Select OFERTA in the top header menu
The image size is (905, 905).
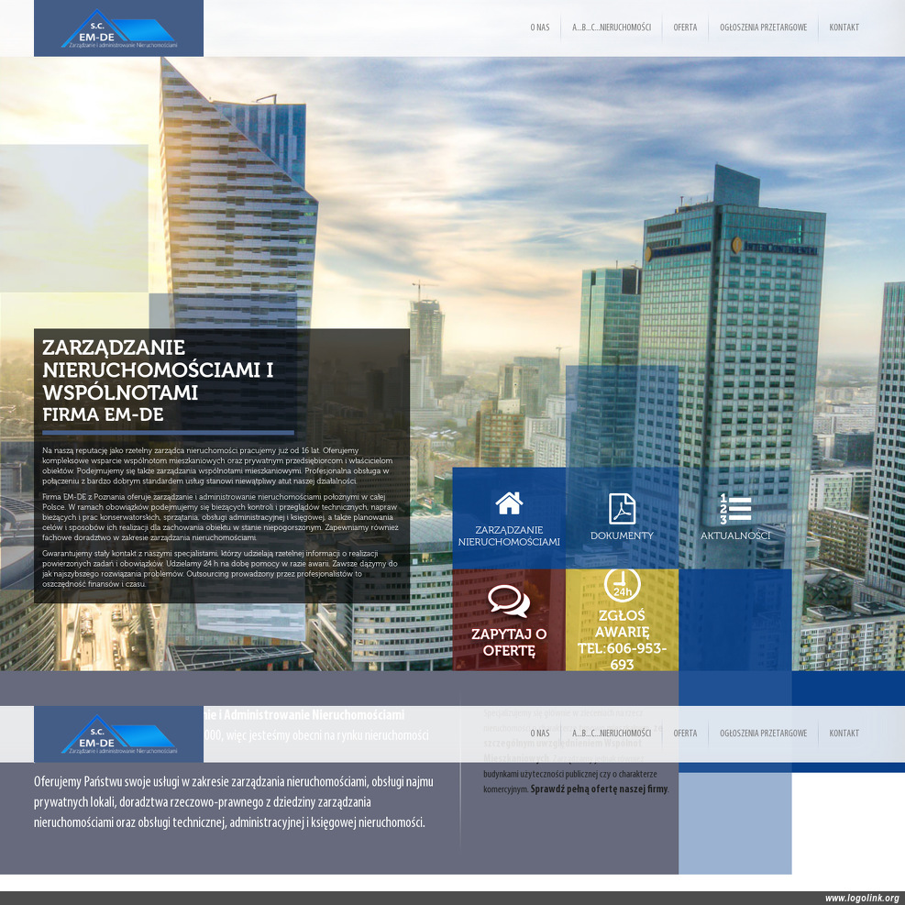tap(685, 28)
